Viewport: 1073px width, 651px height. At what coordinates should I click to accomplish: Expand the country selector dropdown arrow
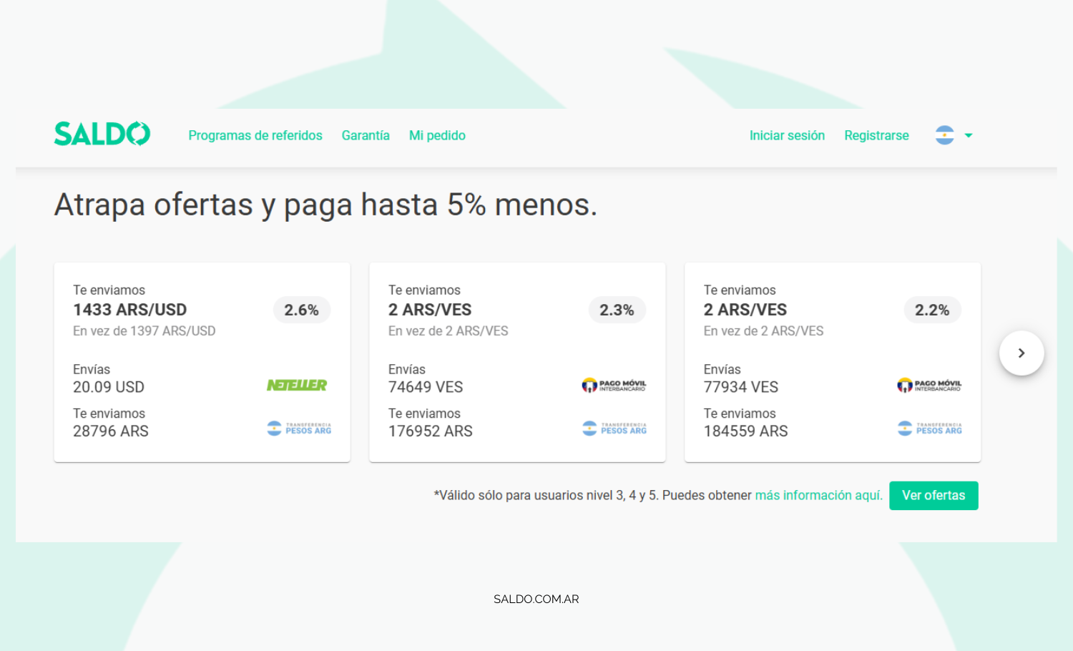(x=969, y=135)
